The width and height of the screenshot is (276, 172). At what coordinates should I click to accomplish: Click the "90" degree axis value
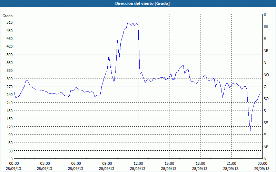(x=11, y=135)
